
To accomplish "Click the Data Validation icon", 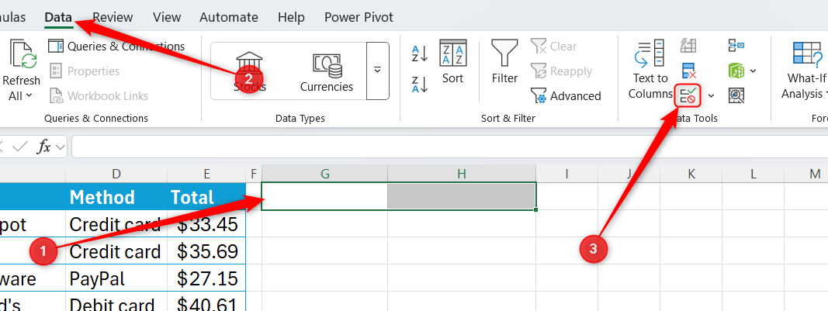I will click(x=688, y=95).
